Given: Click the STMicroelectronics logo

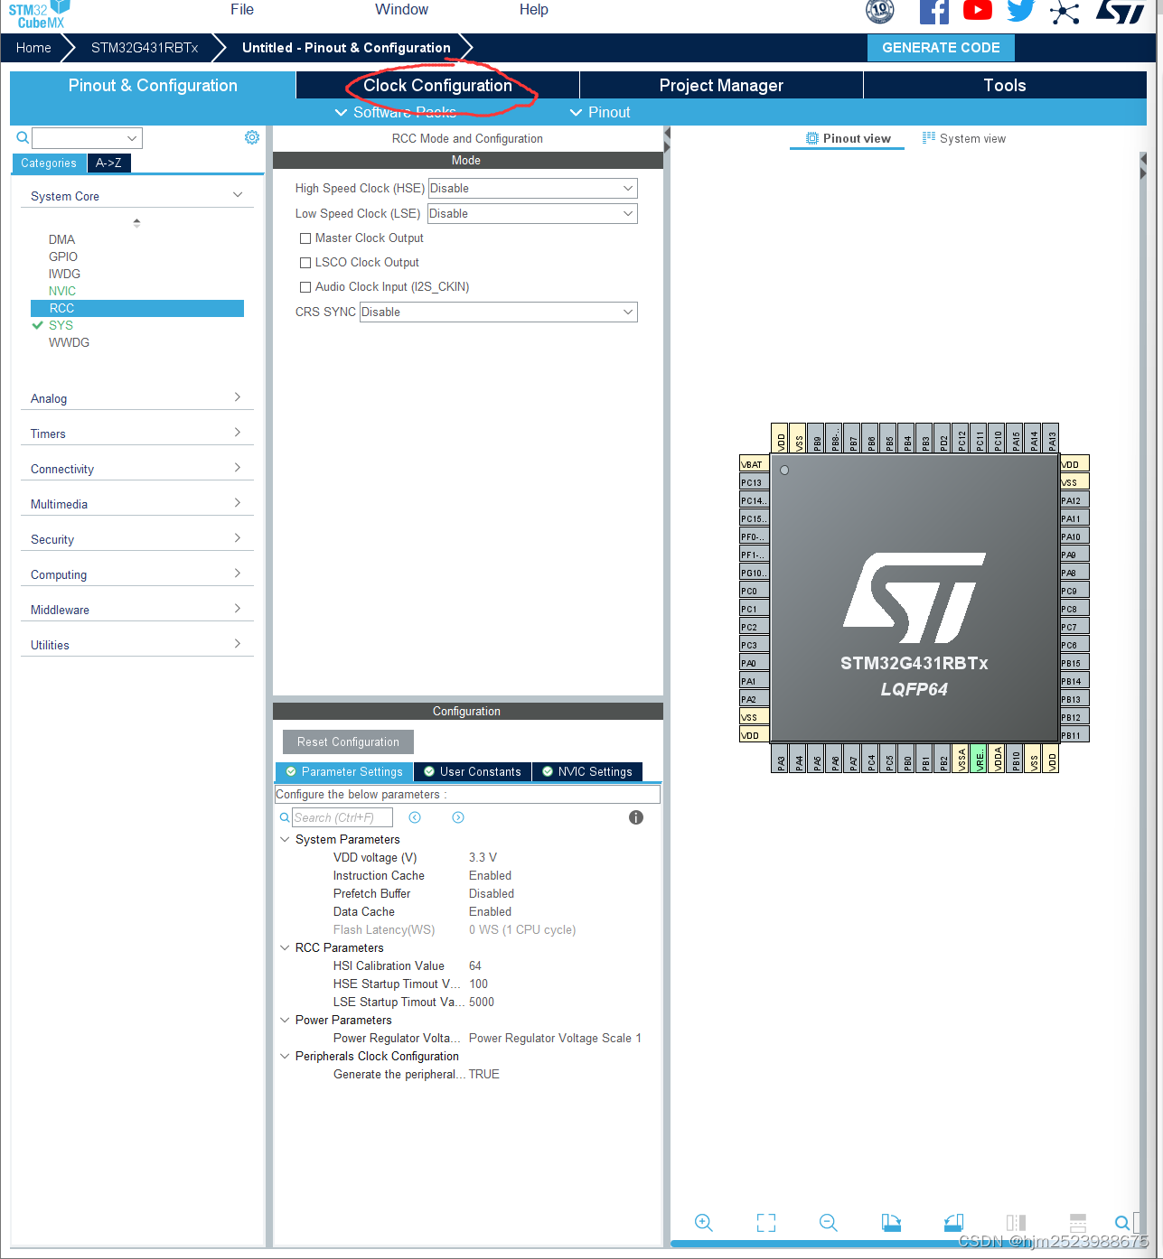Looking at the screenshot, I should coord(1120,12).
